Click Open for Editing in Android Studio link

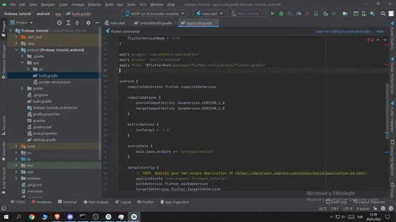[x=342, y=31]
